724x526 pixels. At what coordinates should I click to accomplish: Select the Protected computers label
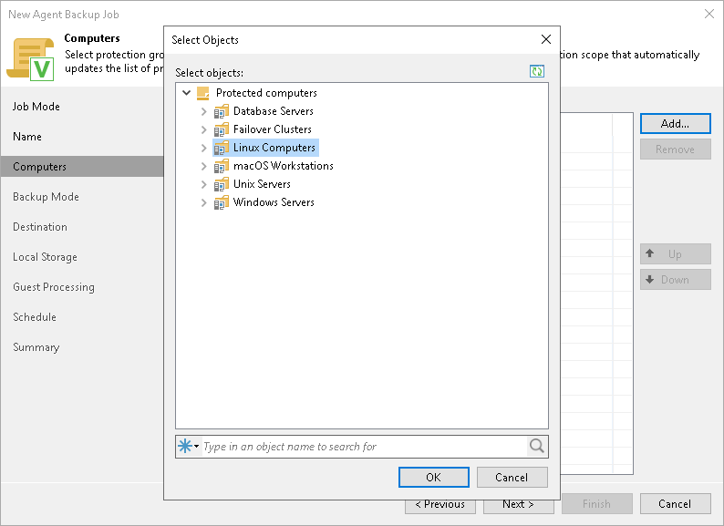pos(266,93)
